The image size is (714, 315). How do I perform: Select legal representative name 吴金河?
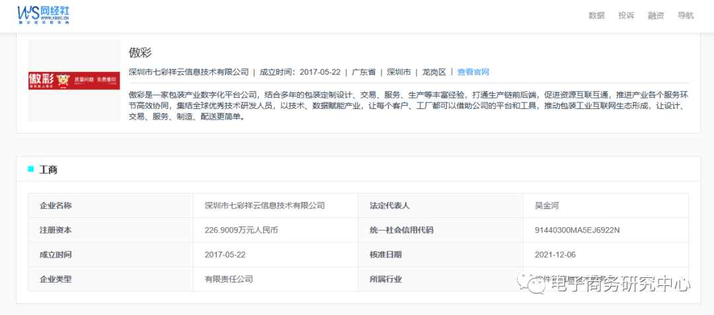(547, 205)
